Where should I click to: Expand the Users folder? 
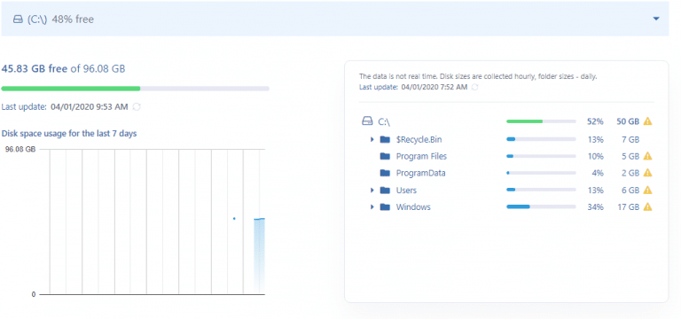[372, 191]
